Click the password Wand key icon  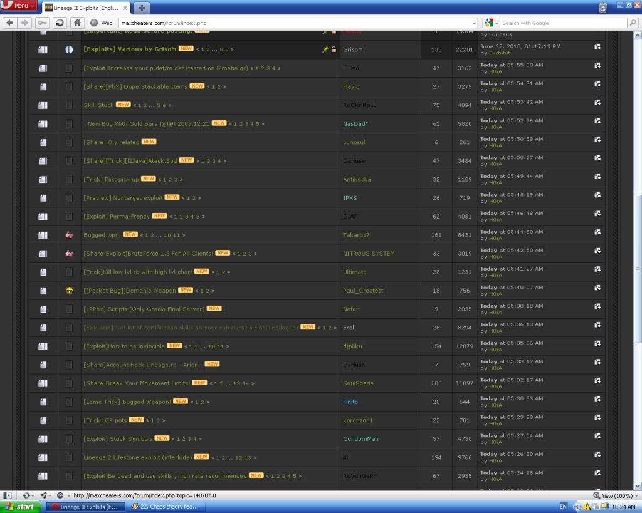click(42, 23)
